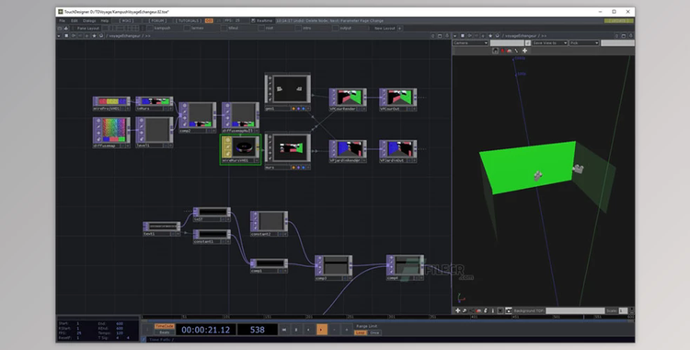Toggle the orange power button in top bar
The width and height of the screenshot is (690, 350).
pos(209,20)
